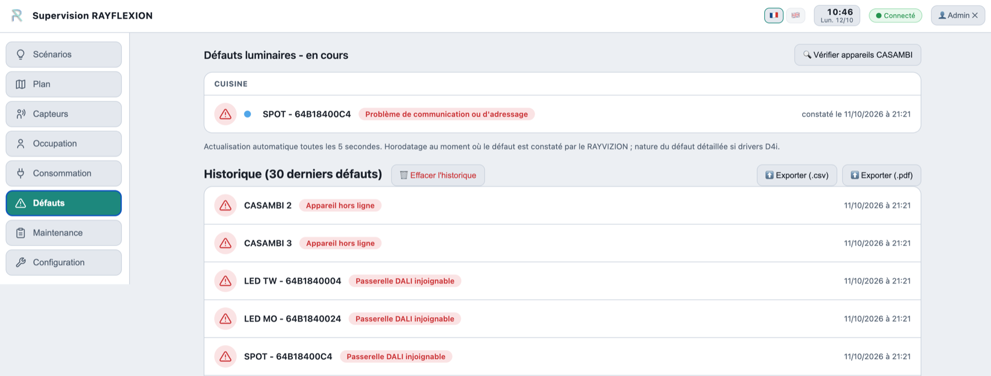991x376 pixels.
Task: Click the Configuration wrench icon
Action: click(x=21, y=262)
